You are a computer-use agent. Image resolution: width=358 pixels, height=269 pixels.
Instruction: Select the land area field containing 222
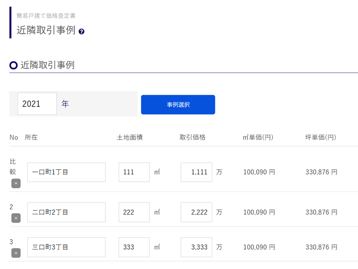click(x=134, y=212)
